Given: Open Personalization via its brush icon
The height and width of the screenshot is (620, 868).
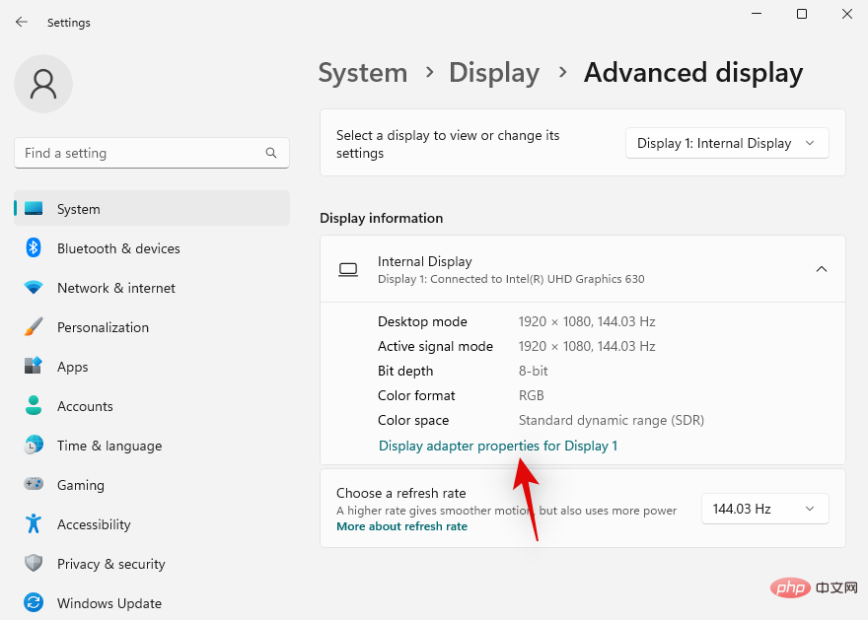Looking at the screenshot, I should click(x=34, y=327).
